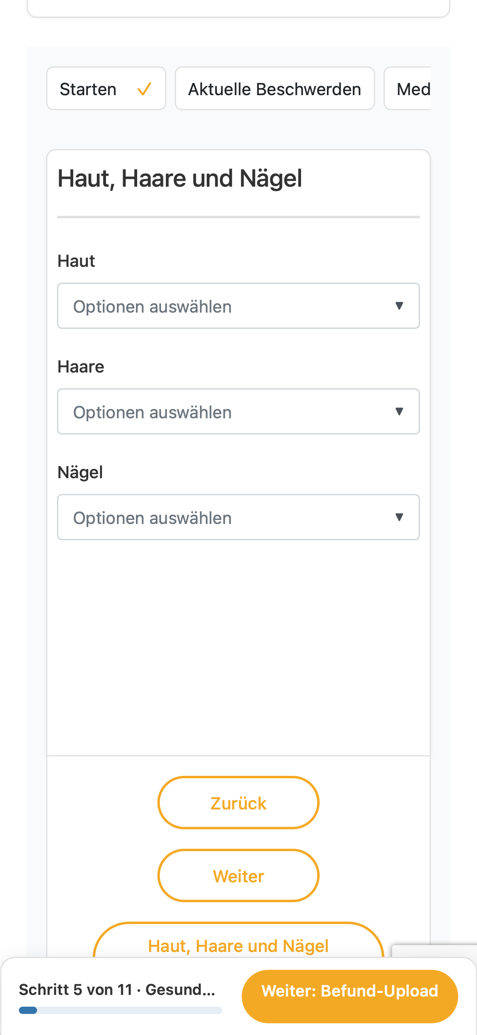The width and height of the screenshot is (477, 1035).
Task: Click the Haare dropdown arrow icon
Action: coord(399,411)
